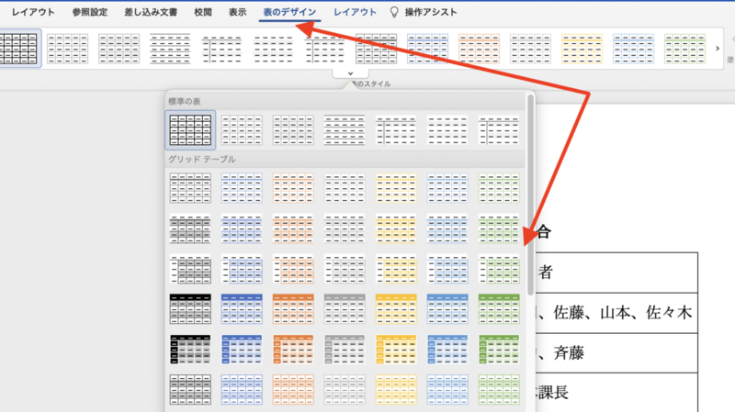Choose selected Table Grid under 標準の表

(190, 130)
